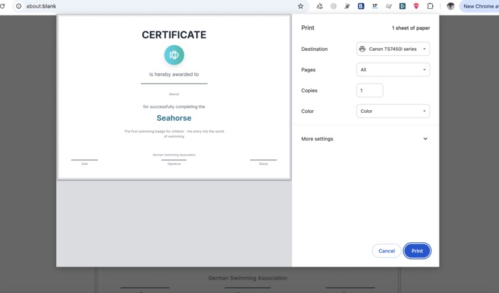Open the LT LanguageTool extension icon
Viewport: 499px width, 293px height.
(x=375, y=6)
